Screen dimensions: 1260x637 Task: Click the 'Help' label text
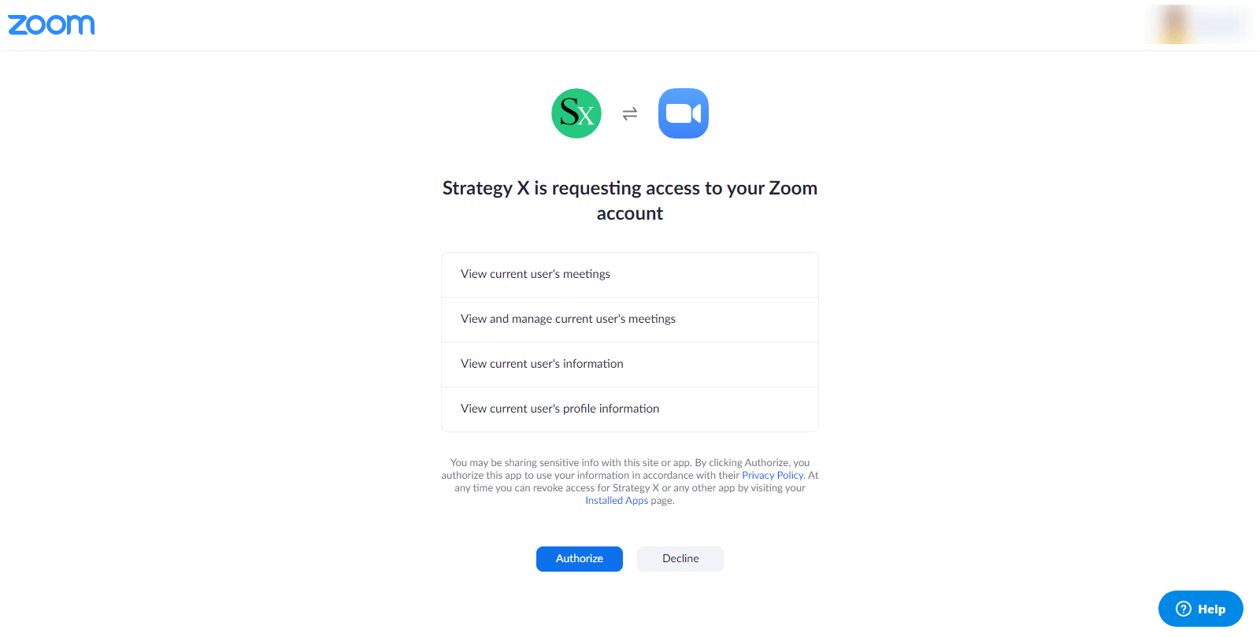click(x=1212, y=609)
